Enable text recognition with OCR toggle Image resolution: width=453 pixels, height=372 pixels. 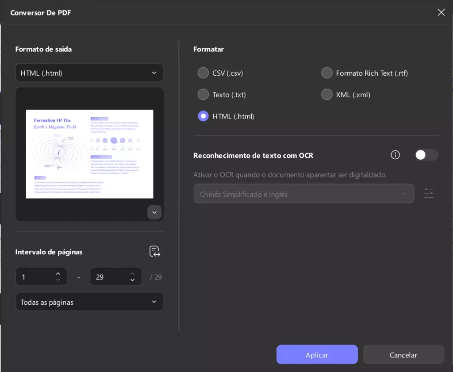pos(426,155)
